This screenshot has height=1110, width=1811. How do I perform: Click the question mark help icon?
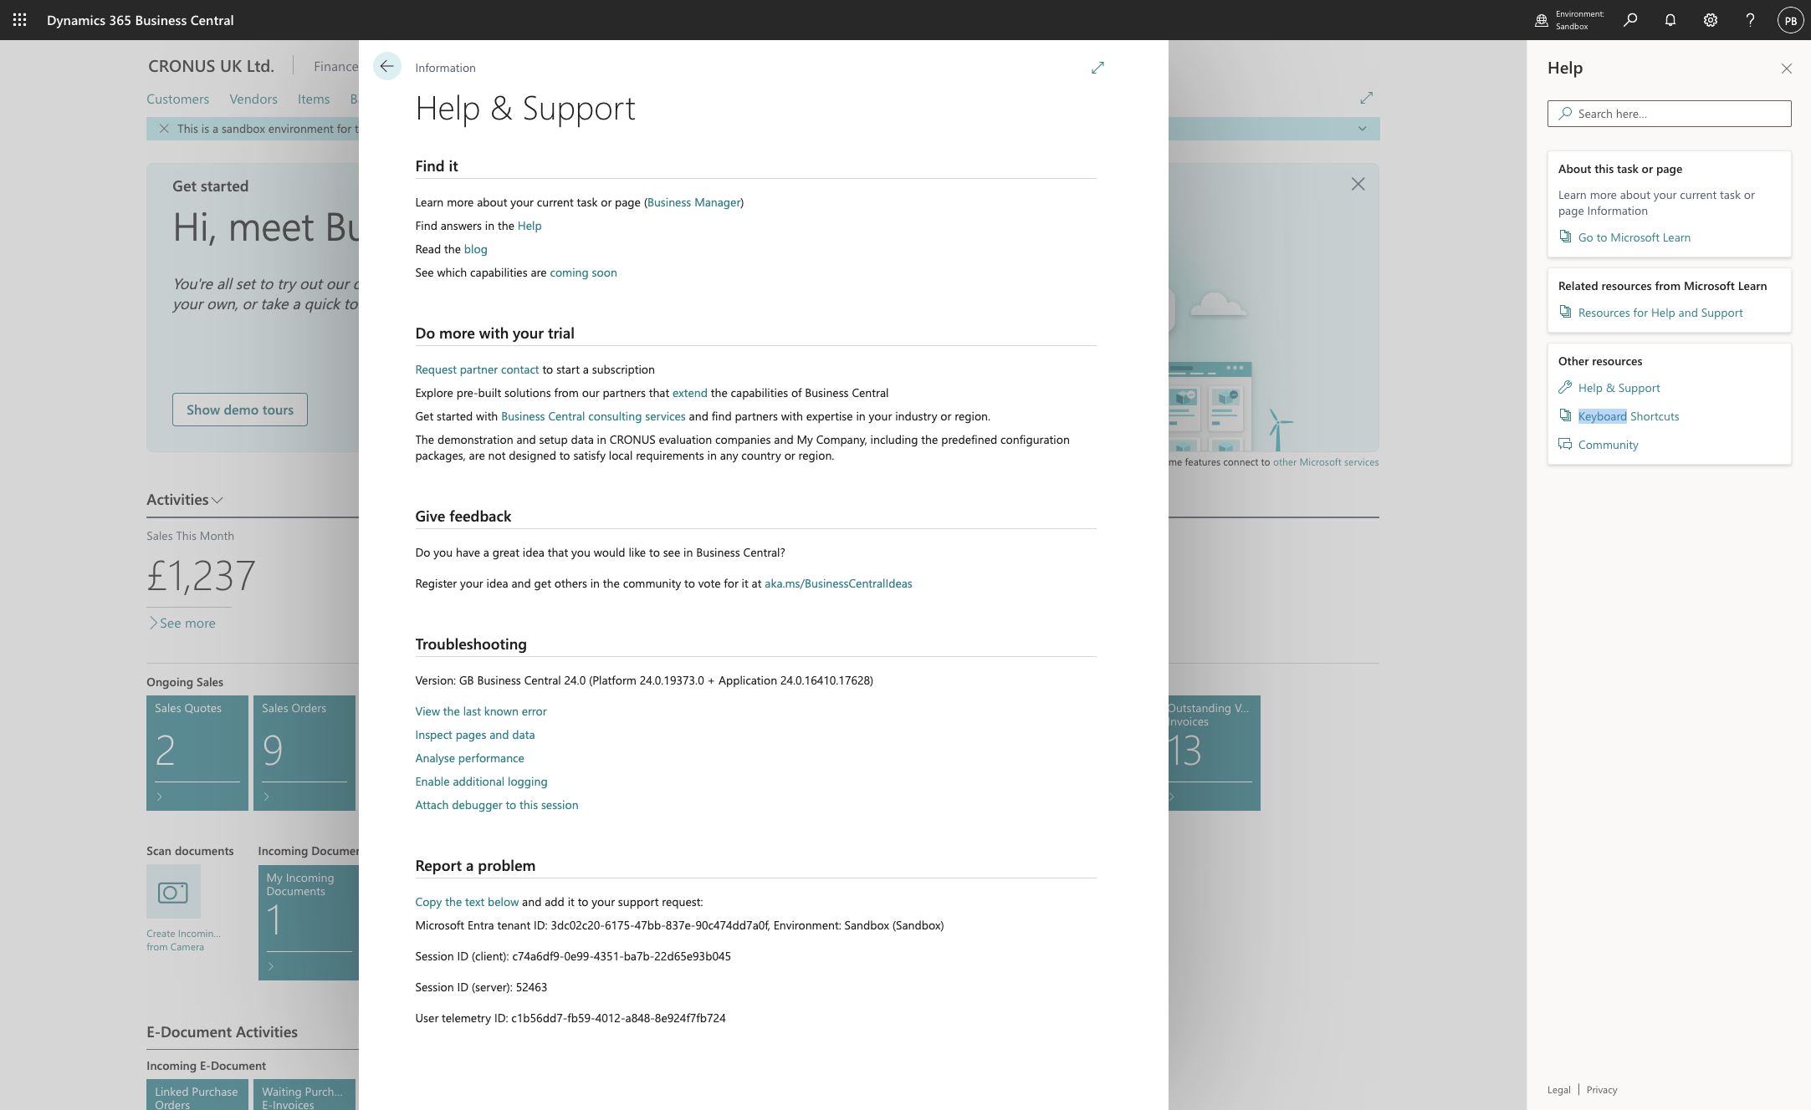[1750, 20]
